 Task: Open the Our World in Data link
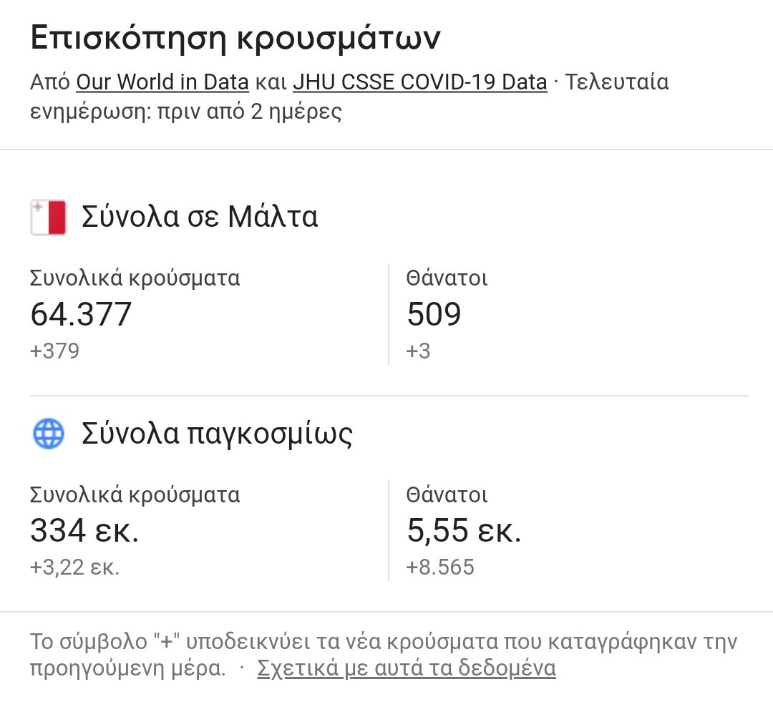point(162,82)
